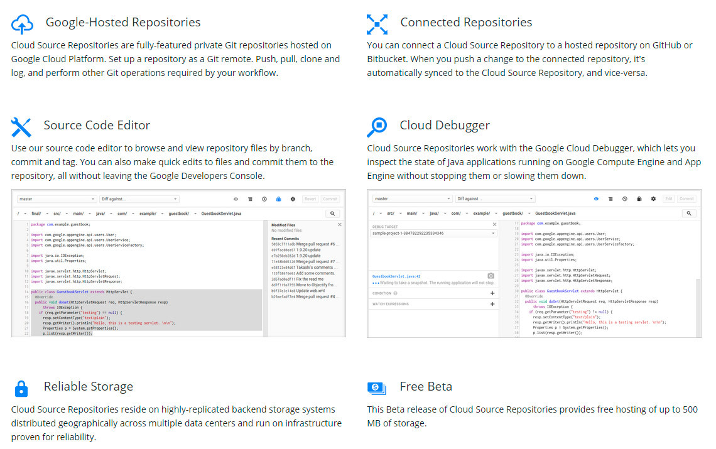716x449 pixels.
Task: Add a watch expression with the plus button
Action: 492,303
